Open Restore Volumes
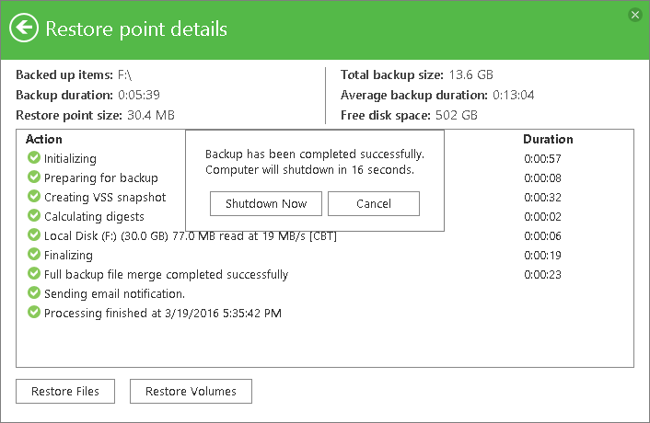650x423 pixels. coord(191,391)
